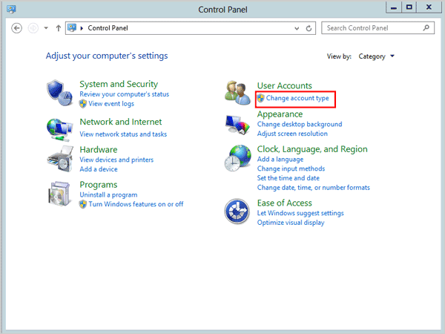The width and height of the screenshot is (445, 334).
Task: Go up one level with Up arrow
Action: point(59,28)
